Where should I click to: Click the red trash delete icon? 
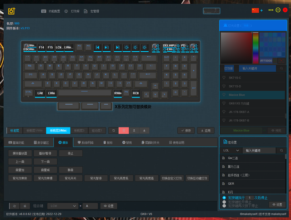click(124, 131)
